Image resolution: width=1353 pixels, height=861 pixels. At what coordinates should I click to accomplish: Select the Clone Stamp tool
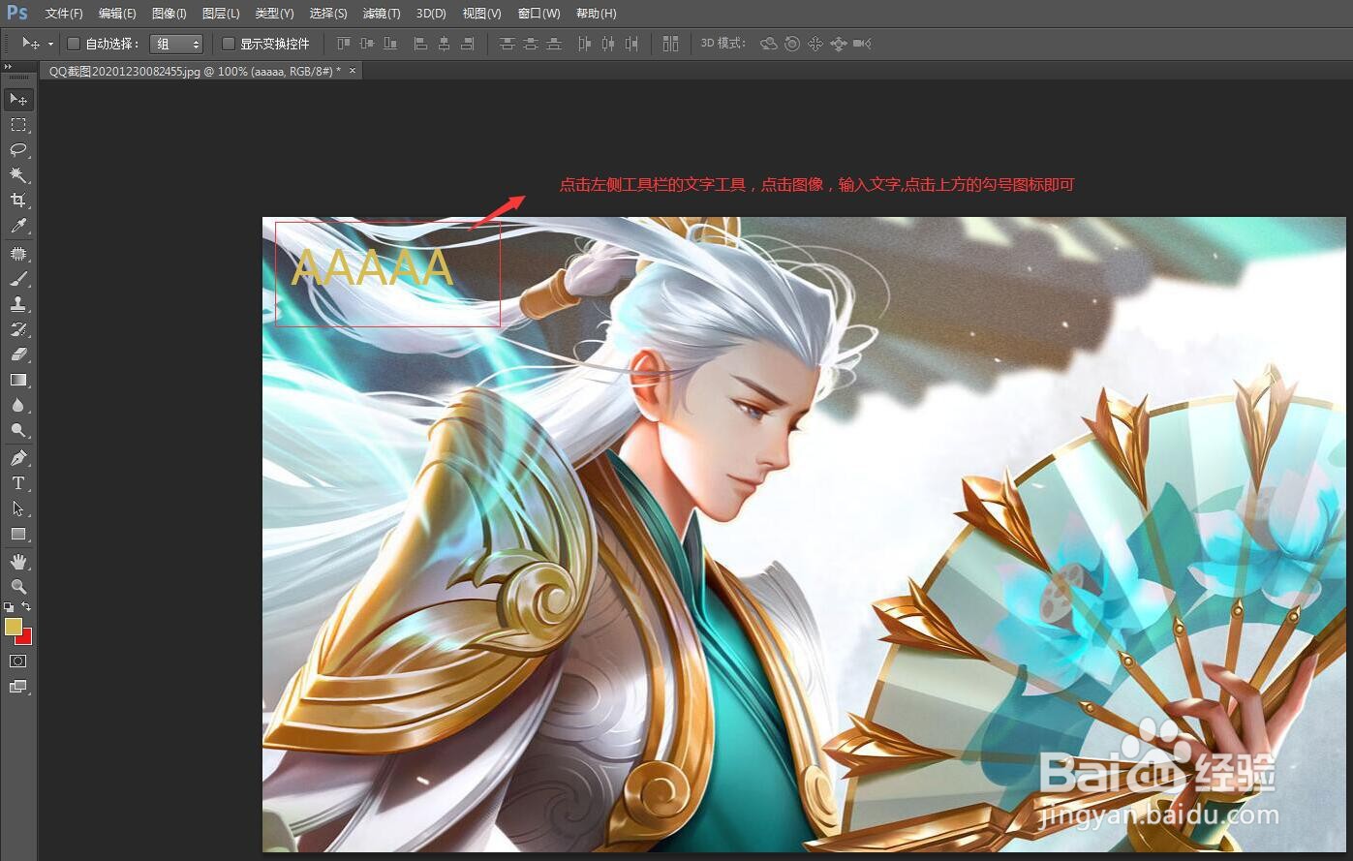[18, 304]
